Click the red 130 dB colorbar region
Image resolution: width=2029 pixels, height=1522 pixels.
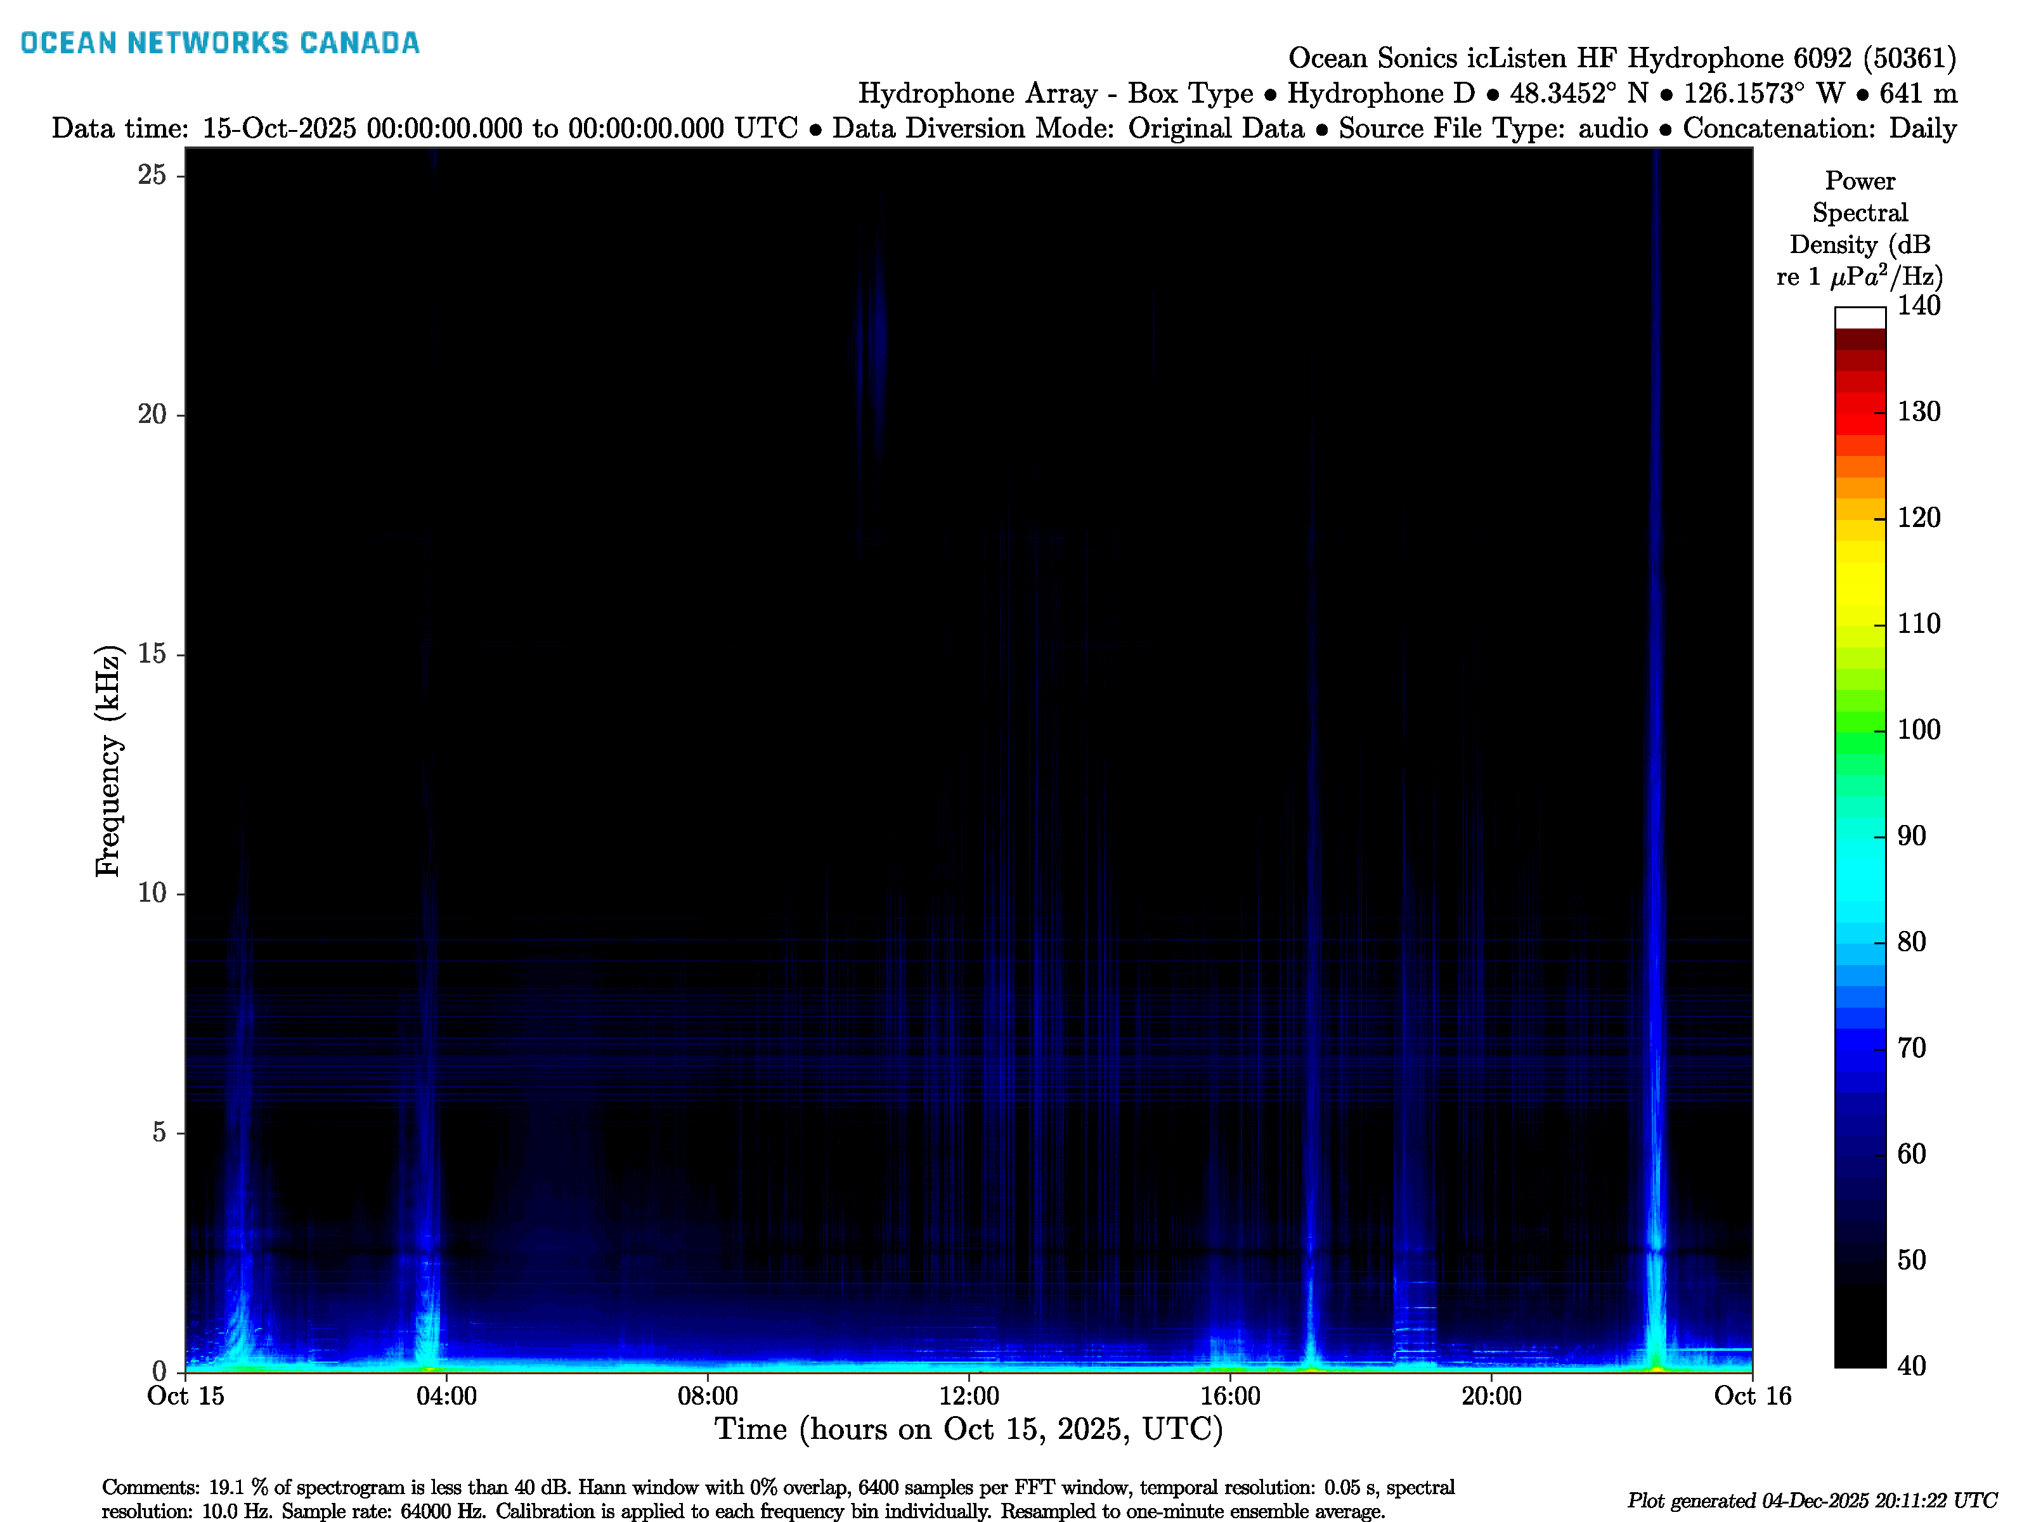point(1859,412)
